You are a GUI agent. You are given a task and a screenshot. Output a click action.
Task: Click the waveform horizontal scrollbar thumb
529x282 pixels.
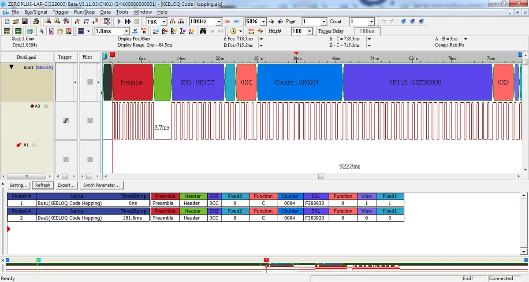pyautogui.click(x=321, y=176)
